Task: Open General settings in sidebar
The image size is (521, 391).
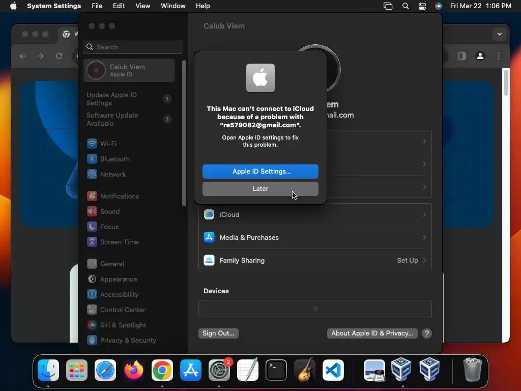Action: coord(130,264)
